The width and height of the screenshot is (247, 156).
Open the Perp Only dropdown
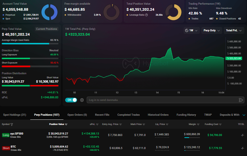tap(211, 30)
